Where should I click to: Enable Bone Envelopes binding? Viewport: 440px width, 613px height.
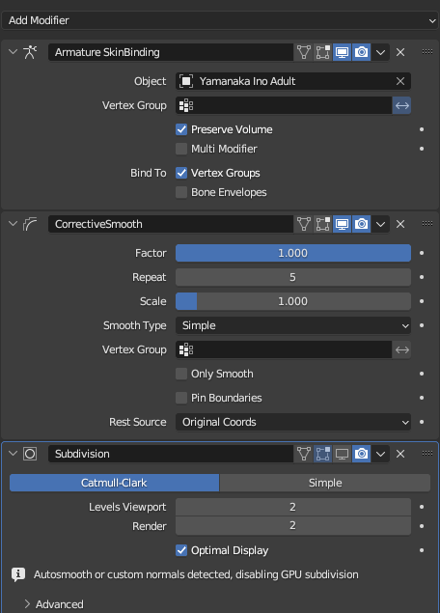coord(181,192)
